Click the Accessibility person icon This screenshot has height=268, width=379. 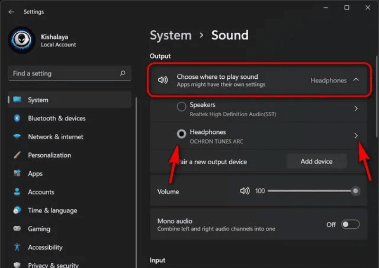(18, 247)
